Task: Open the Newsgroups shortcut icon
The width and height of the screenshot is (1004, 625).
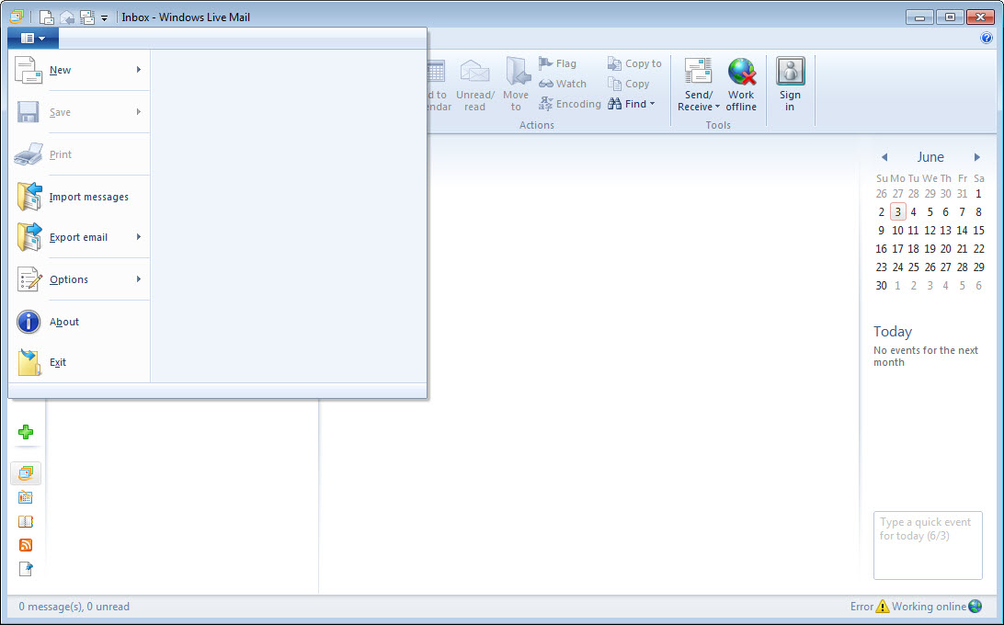Action: tap(26, 569)
